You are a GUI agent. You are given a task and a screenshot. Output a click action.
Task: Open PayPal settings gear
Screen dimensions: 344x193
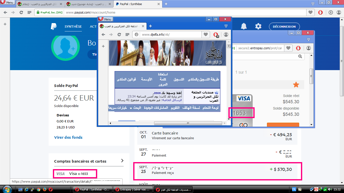(x=258, y=26)
